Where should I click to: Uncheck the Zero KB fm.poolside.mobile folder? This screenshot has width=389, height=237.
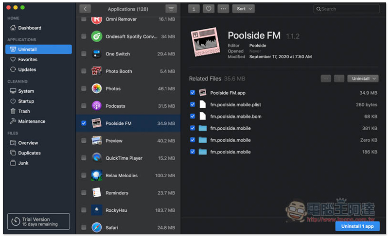click(193, 140)
